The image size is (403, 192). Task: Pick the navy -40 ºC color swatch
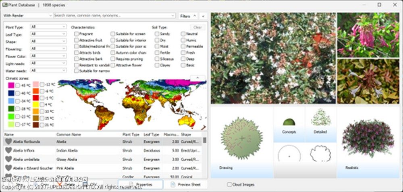pyautogui.click(x=11, y=93)
